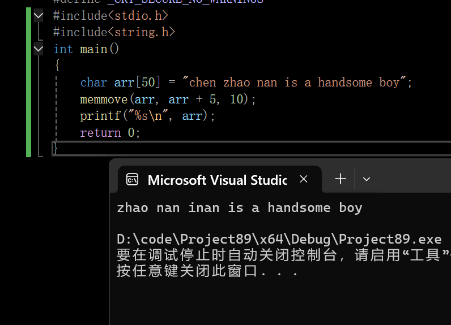Click the Project89.exe path line in the console
This screenshot has width=451, height=325.
click(x=279, y=239)
